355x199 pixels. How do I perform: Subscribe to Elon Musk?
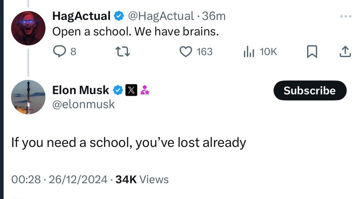pyautogui.click(x=309, y=91)
